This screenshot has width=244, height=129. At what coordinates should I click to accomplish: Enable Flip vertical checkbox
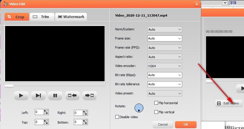156,112
